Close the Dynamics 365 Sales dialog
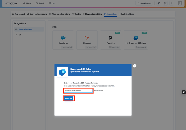186x130 pixels. click(135, 66)
